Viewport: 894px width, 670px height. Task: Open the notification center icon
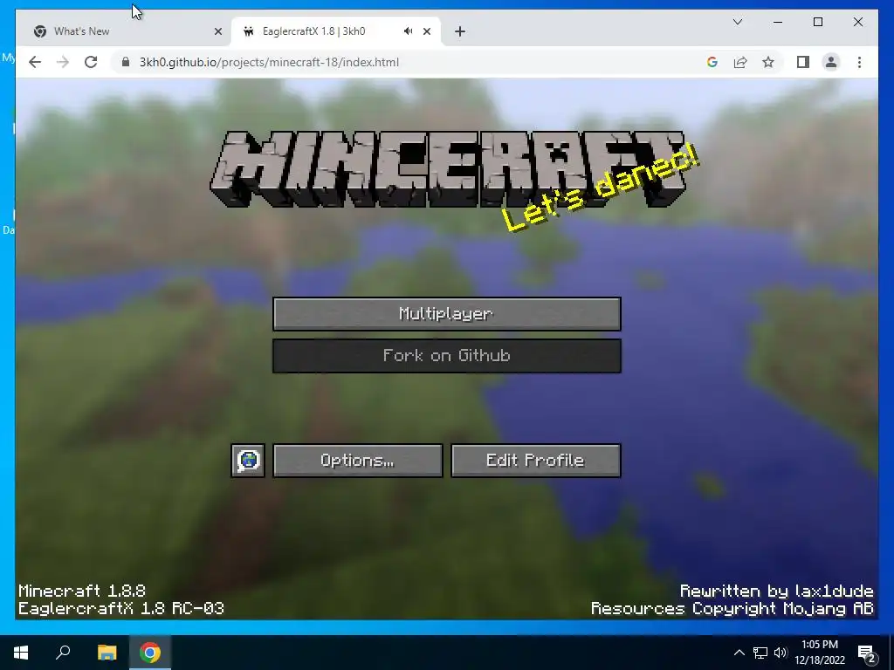[x=867, y=653]
